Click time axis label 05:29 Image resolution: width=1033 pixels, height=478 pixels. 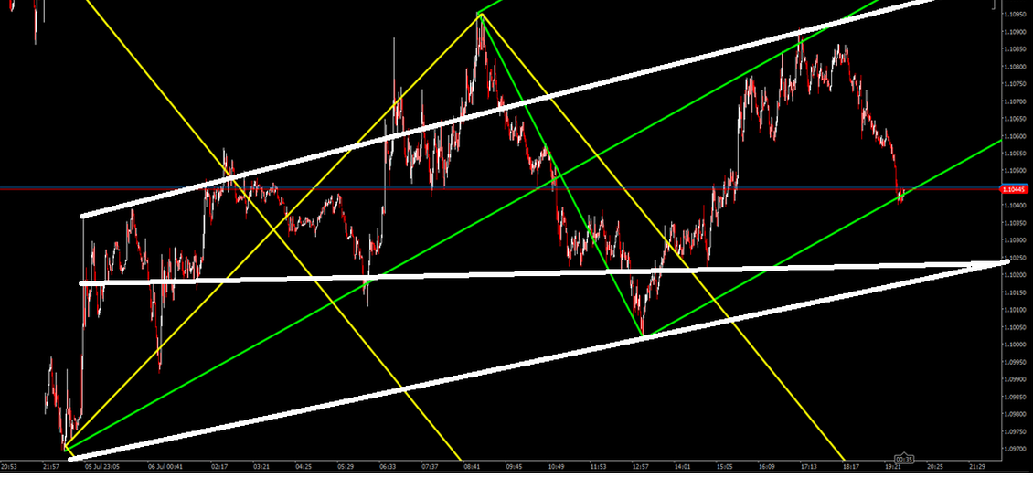tap(346, 466)
